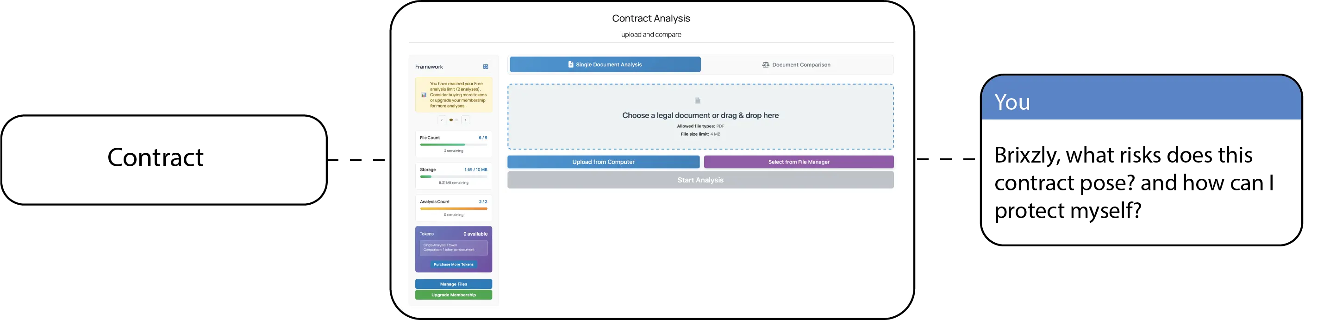This screenshot has height=320, width=1336.
Task: Switch to Document Comparison tab
Action: point(797,65)
